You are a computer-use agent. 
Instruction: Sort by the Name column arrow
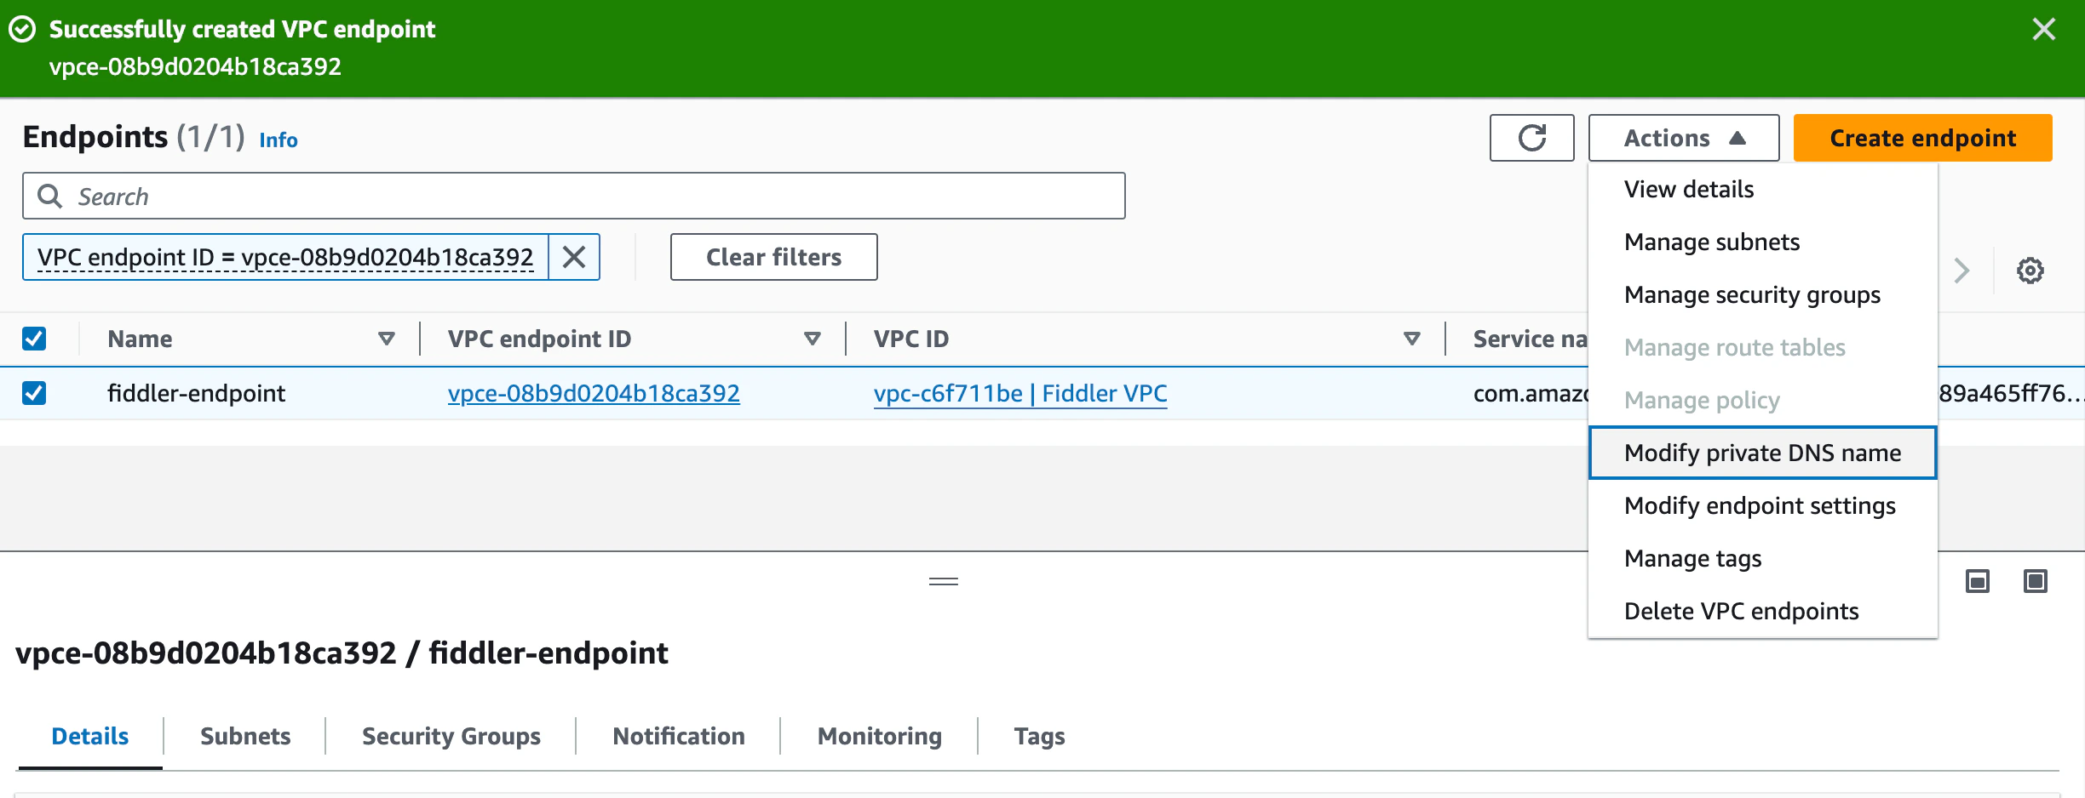pyautogui.click(x=386, y=339)
